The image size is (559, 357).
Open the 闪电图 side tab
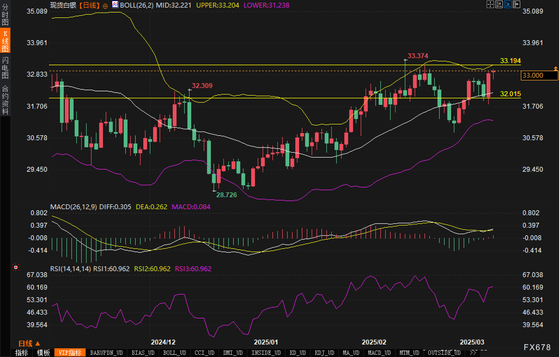point(5,68)
